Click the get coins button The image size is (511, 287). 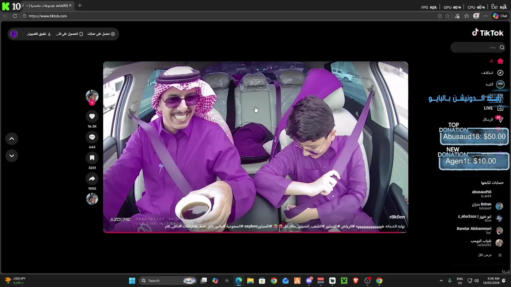click(x=101, y=34)
